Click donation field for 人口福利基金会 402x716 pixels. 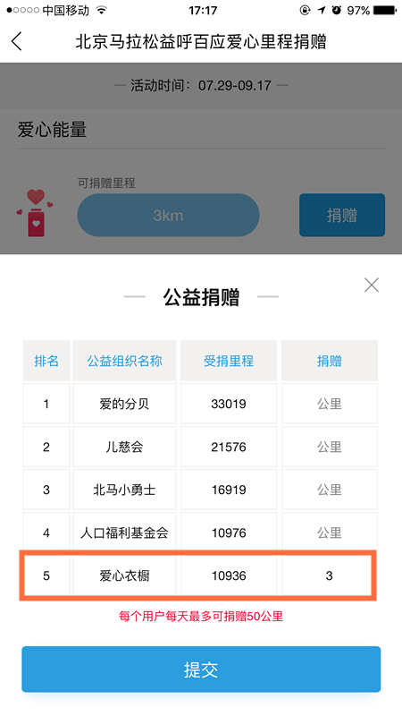click(x=330, y=533)
